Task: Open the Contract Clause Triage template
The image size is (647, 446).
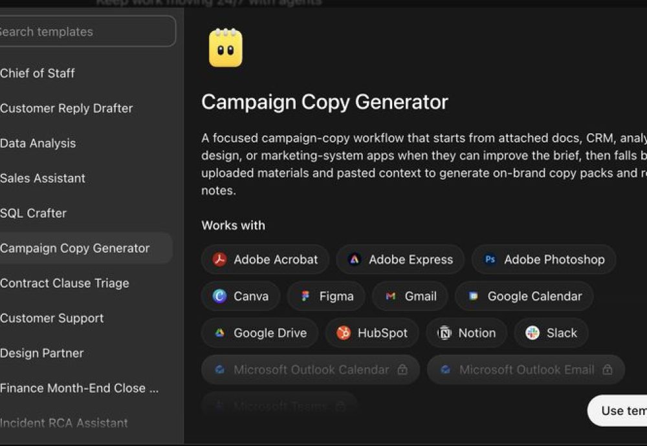Action: tap(86, 283)
